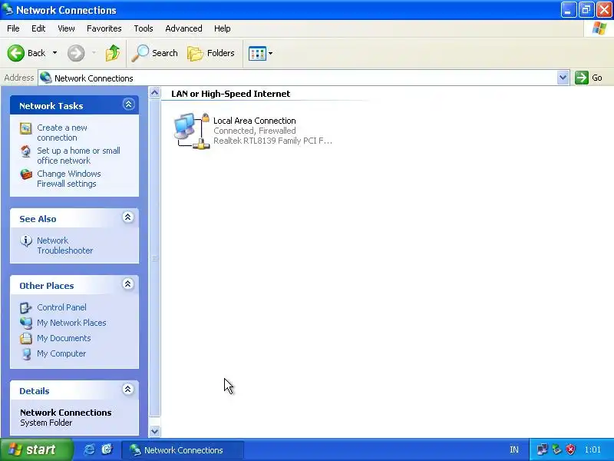Open the Favorites menu
Viewport: 614px width, 461px height.
point(104,28)
